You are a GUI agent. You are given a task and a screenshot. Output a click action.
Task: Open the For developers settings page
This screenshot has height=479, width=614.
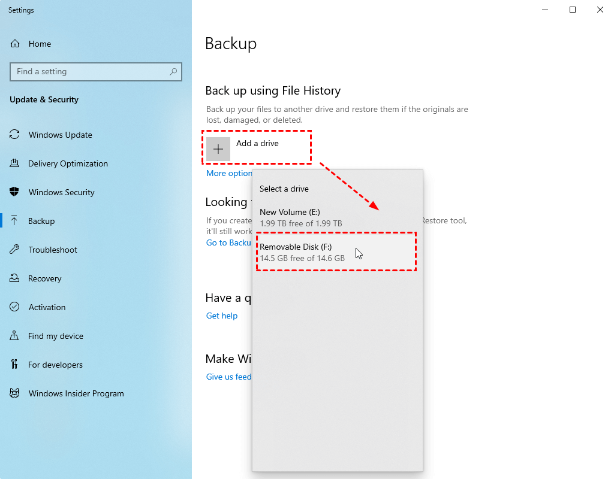pos(55,365)
